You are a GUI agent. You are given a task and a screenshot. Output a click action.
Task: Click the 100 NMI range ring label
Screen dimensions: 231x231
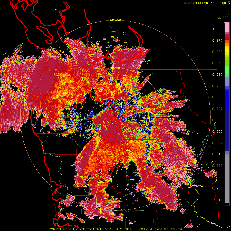115,20
